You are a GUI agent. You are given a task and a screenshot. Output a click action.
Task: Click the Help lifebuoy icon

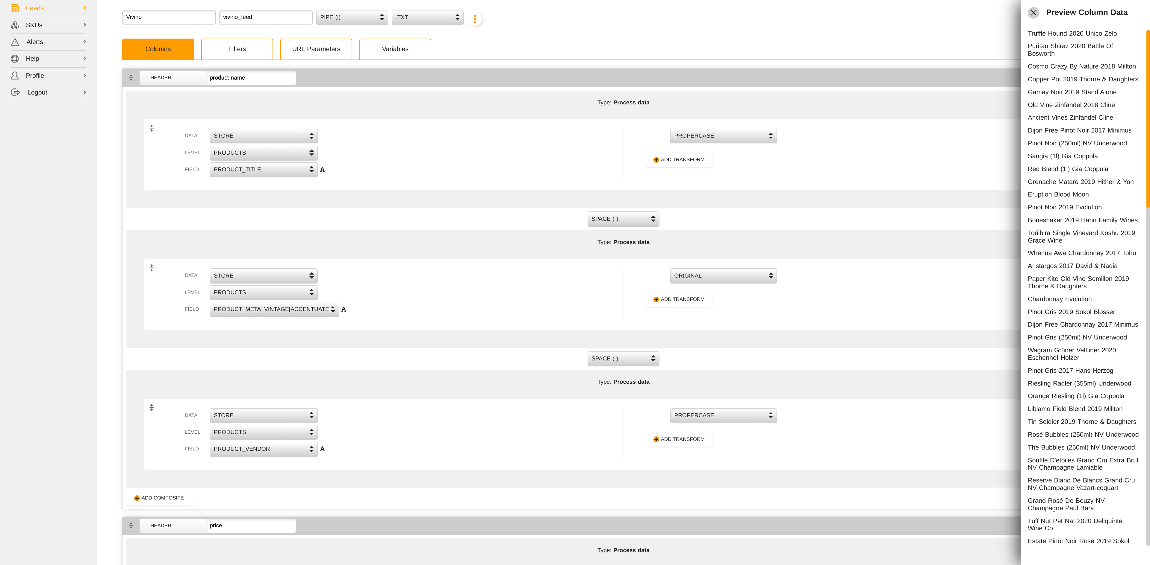tap(15, 58)
